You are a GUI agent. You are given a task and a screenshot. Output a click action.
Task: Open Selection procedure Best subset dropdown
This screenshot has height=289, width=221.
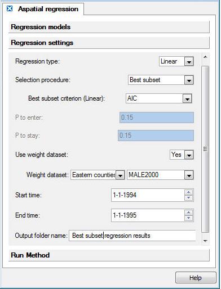[x=161, y=80]
